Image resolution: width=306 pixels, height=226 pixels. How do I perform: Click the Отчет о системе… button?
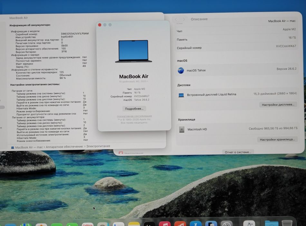point(238,152)
